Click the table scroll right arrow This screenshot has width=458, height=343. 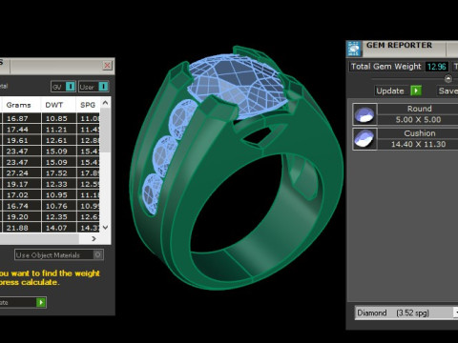[94, 238]
